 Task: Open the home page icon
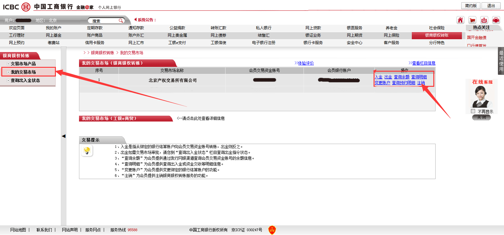460,20
